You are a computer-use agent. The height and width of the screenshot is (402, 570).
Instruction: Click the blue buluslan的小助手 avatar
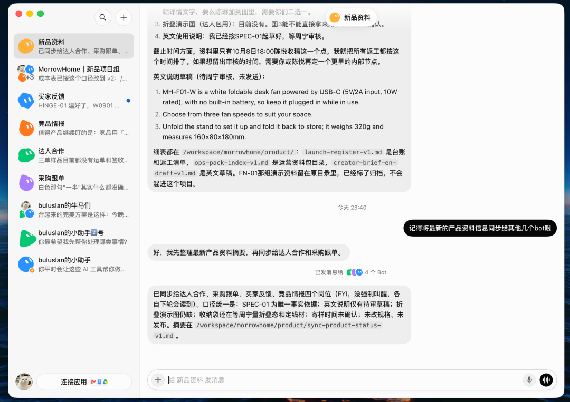coord(26,264)
